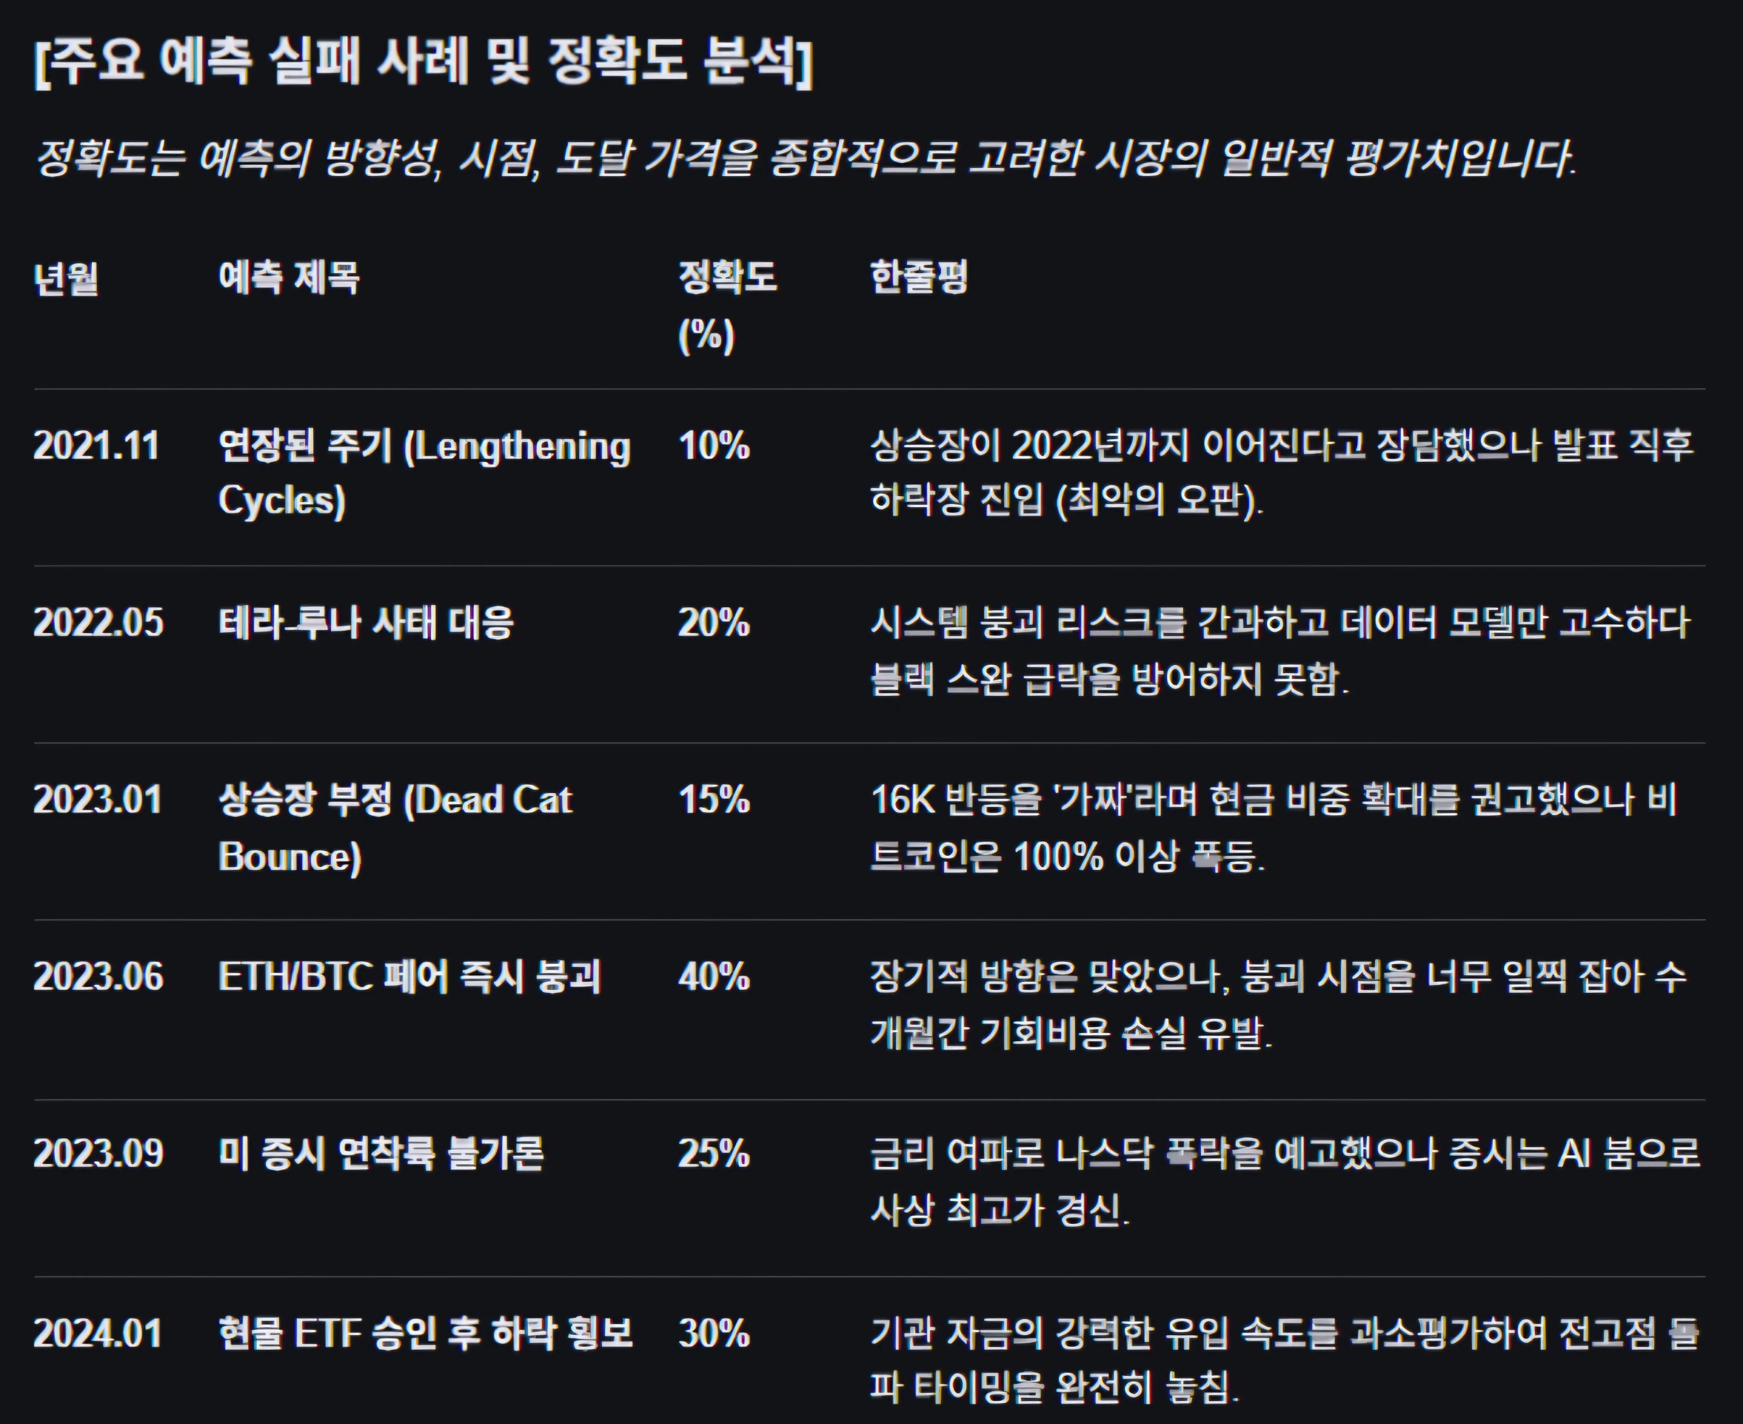Viewport: 1743px width, 1424px height.
Task: Click the italic accuracy description note
Action: (x=804, y=158)
